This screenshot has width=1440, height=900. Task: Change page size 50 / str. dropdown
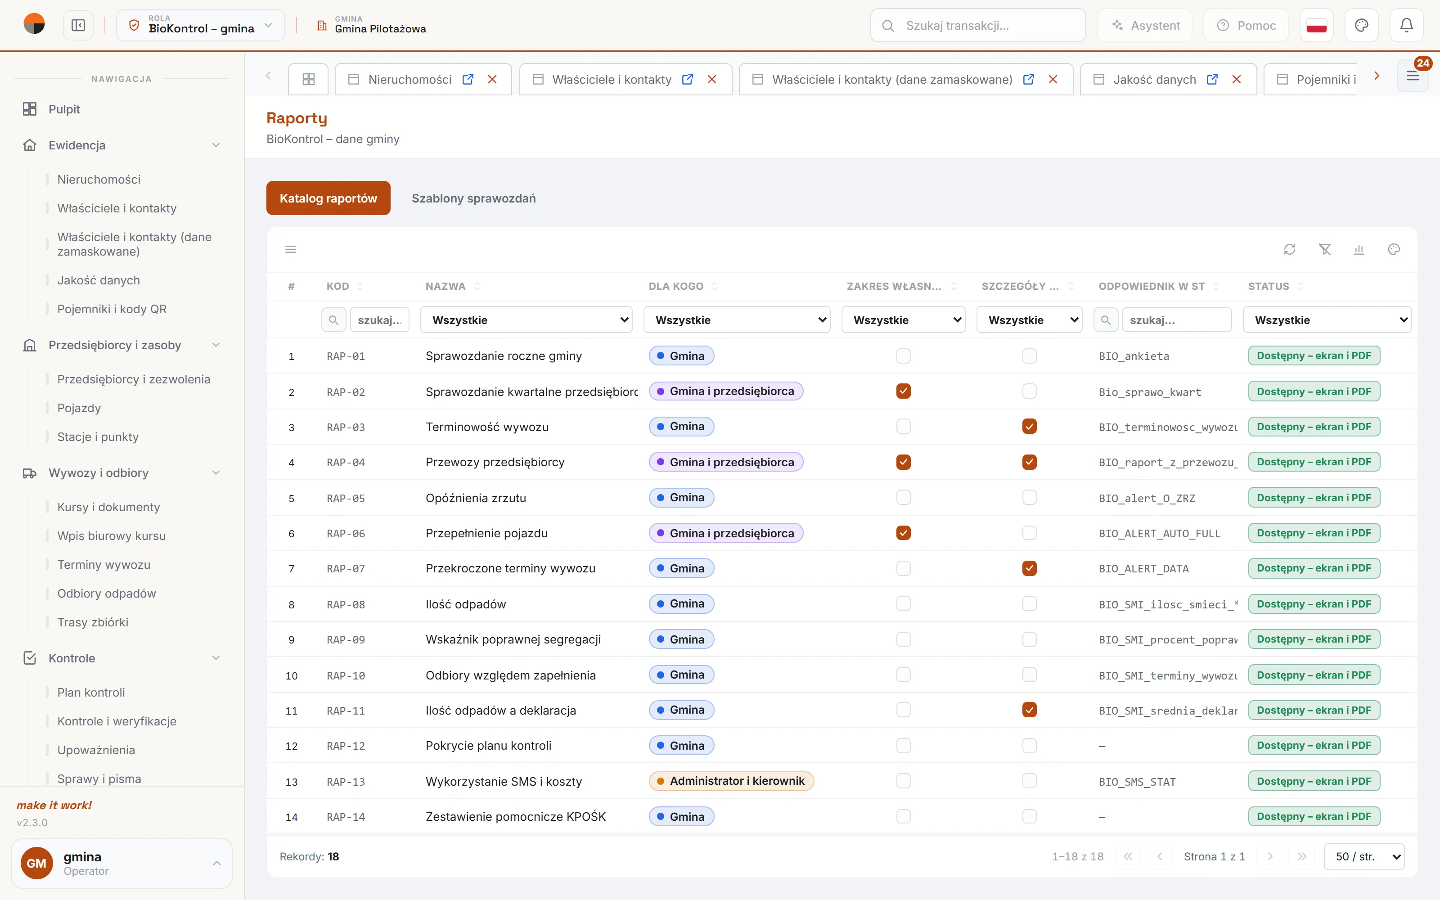pyautogui.click(x=1364, y=856)
